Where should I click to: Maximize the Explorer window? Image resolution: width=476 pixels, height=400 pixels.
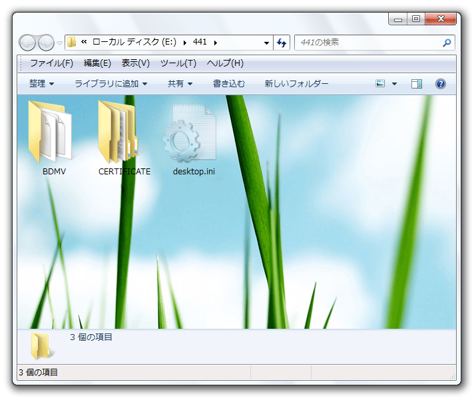416,19
